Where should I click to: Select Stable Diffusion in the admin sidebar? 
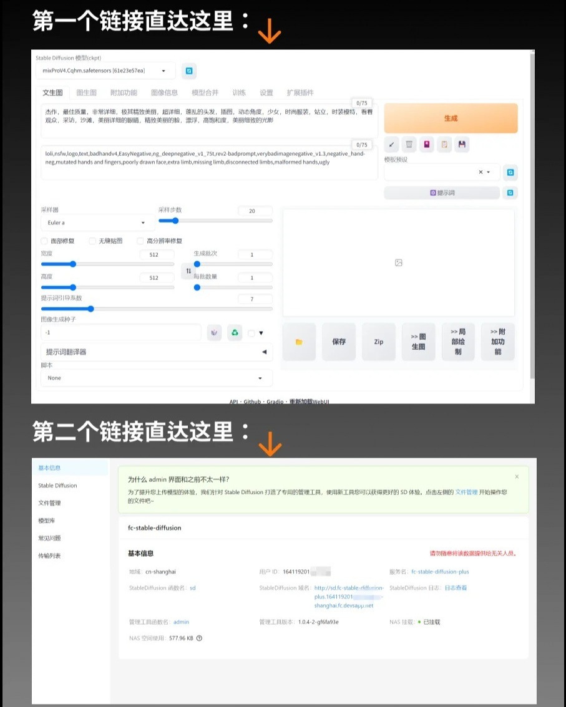(x=57, y=486)
